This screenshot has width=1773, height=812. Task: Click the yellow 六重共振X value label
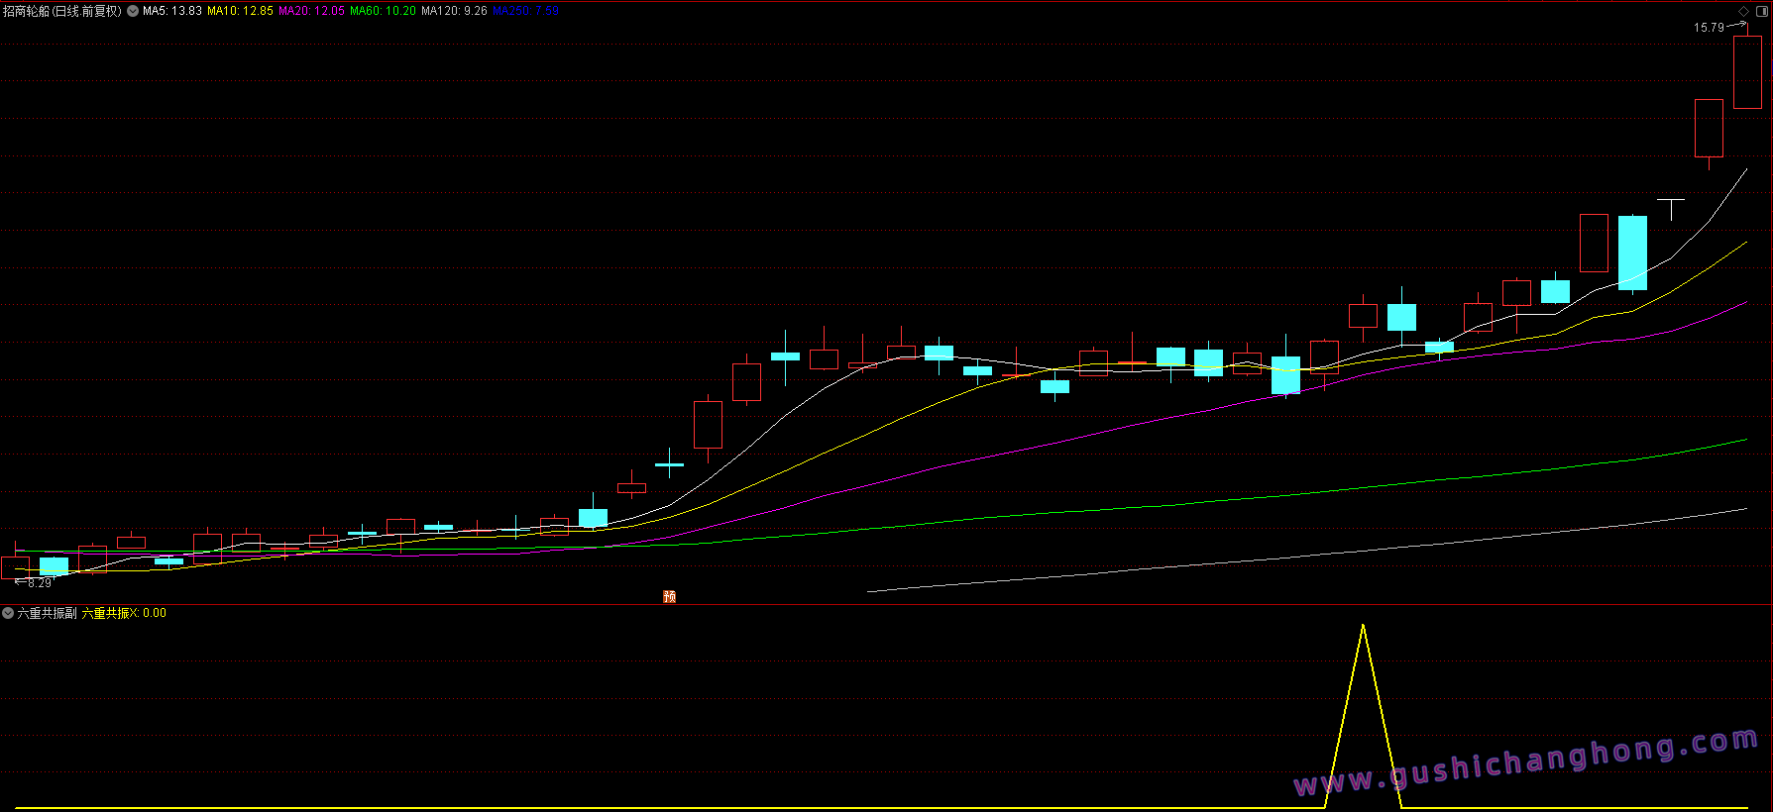coord(124,613)
